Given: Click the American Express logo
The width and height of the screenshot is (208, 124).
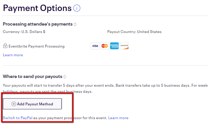Looking at the screenshot, I should point(114,46).
